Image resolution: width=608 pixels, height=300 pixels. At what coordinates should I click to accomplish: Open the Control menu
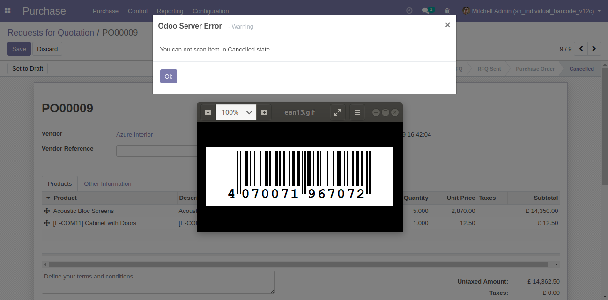point(138,11)
